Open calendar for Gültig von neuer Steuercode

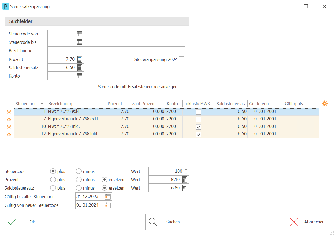coord(107,205)
